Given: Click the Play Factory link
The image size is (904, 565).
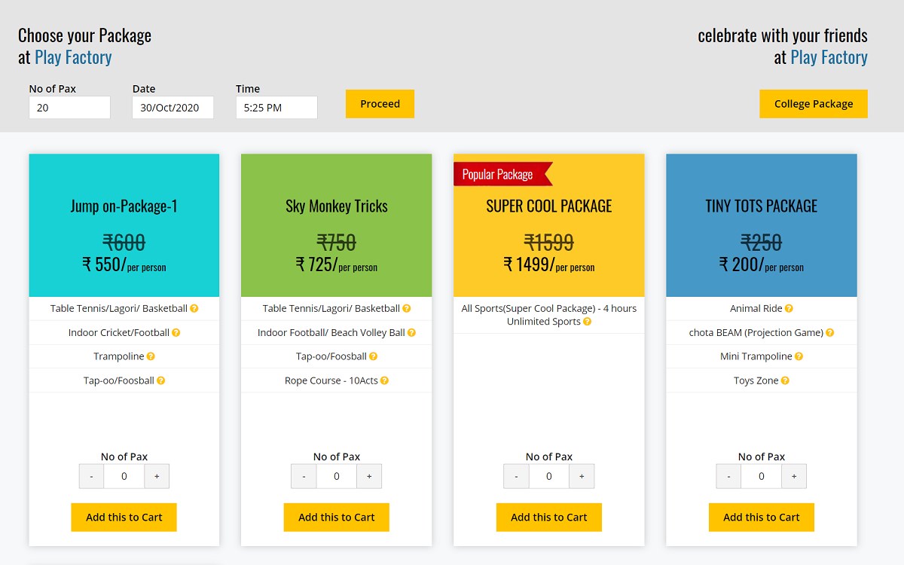Looking at the screenshot, I should [73, 56].
